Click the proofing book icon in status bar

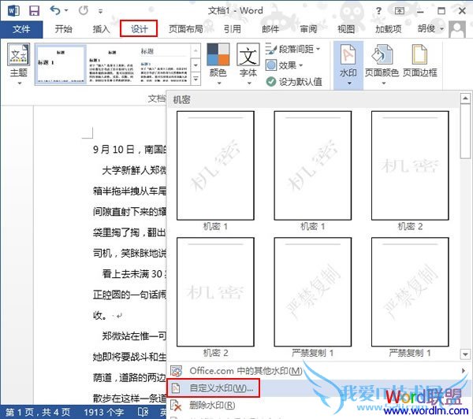(143, 412)
